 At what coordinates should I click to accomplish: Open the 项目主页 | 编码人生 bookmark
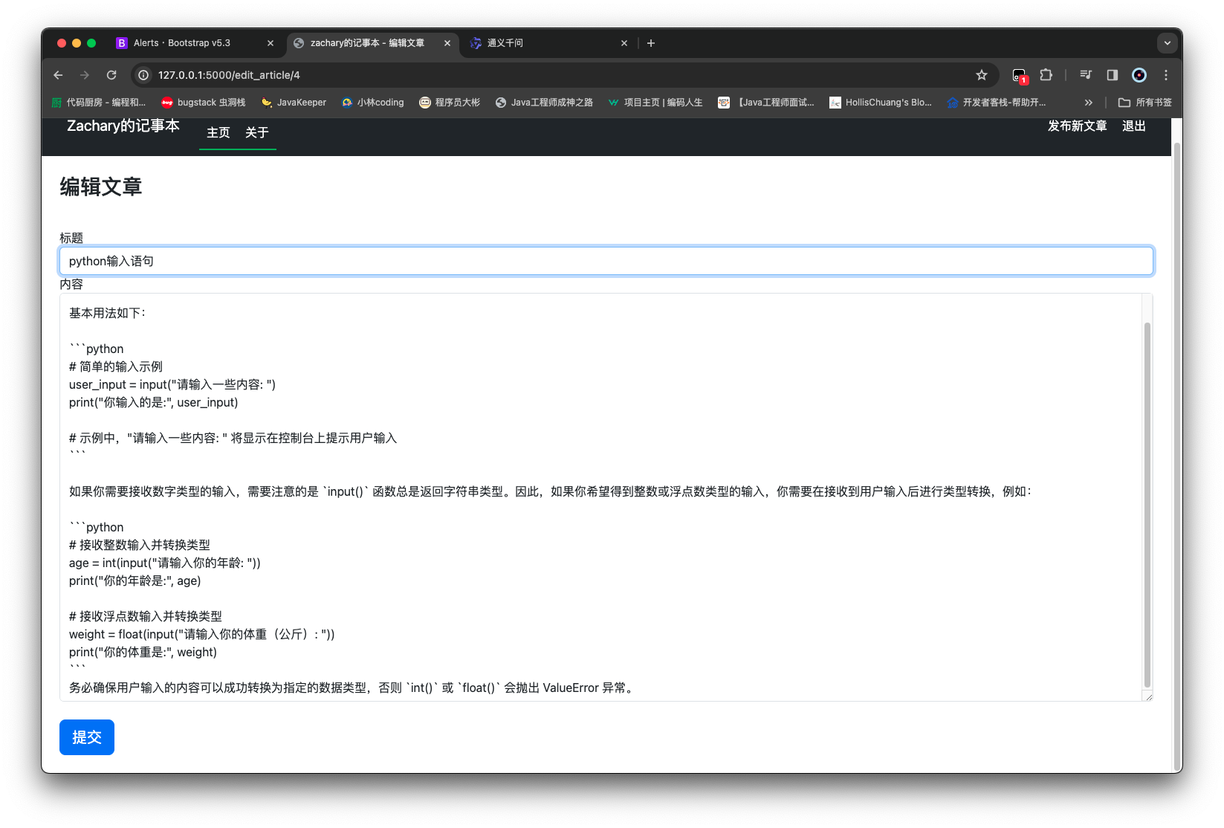pyautogui.click(x=655, y=103)
